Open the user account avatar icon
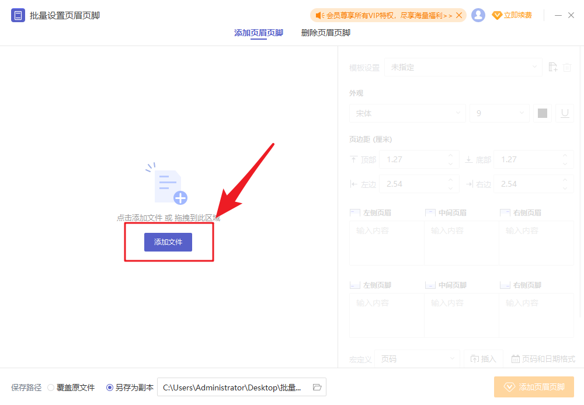 (478, 15)
